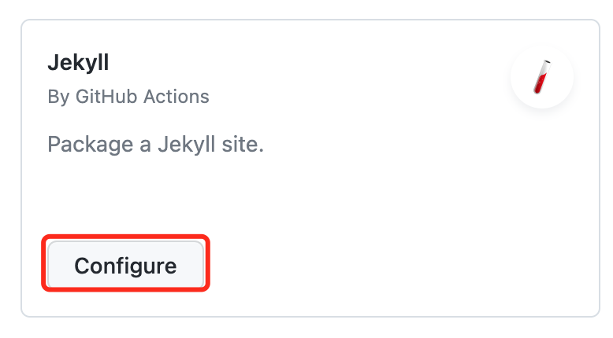Start Jekyll setup via Configure
This screenshot has height=338, width=613.
125,265
